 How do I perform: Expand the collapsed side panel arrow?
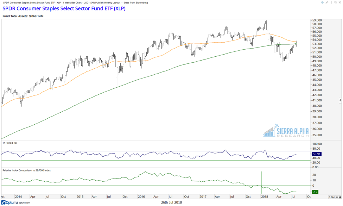point(340,100)
